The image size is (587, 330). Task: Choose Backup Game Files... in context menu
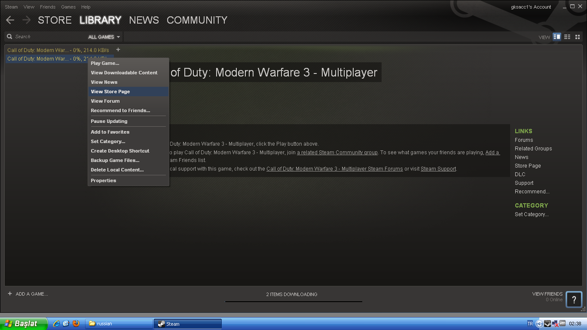128,160
